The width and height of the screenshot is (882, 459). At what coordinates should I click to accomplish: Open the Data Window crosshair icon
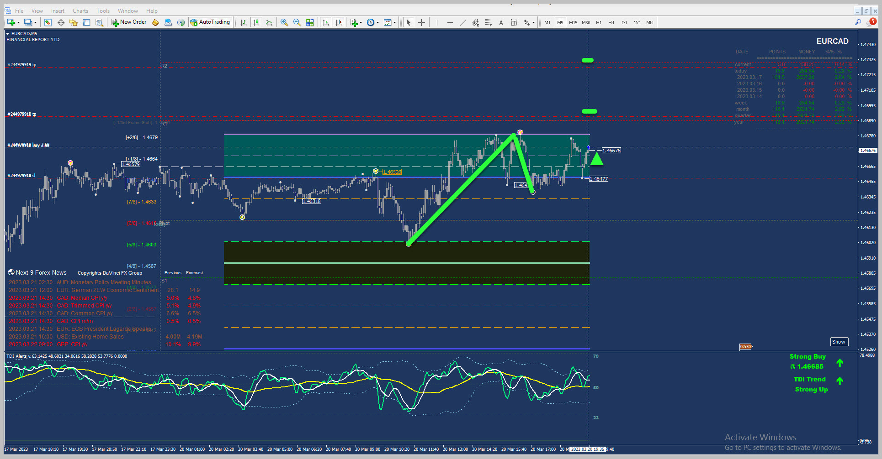tap(61, 22)
